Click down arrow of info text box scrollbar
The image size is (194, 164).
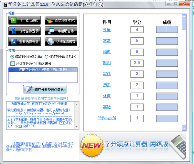[76, 127]
